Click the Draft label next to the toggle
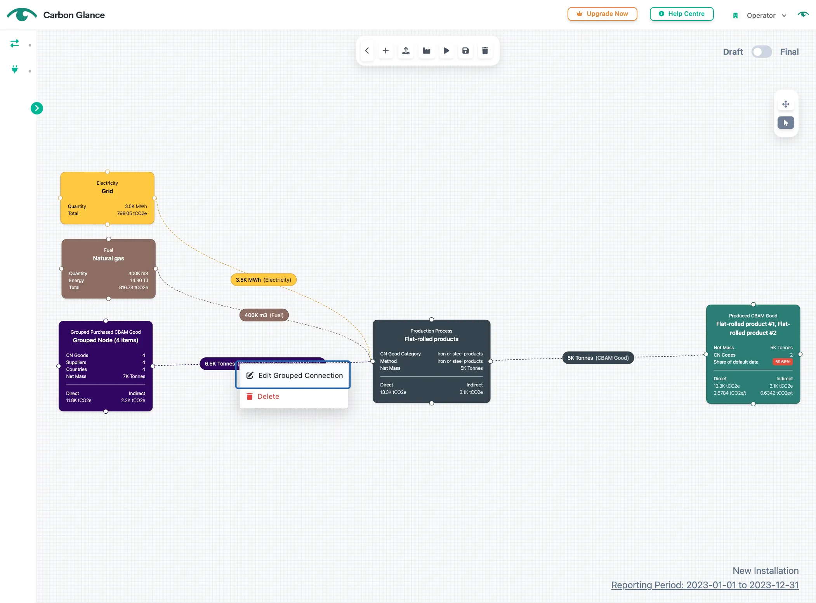 pyautogui.click(x=733, y=52)
